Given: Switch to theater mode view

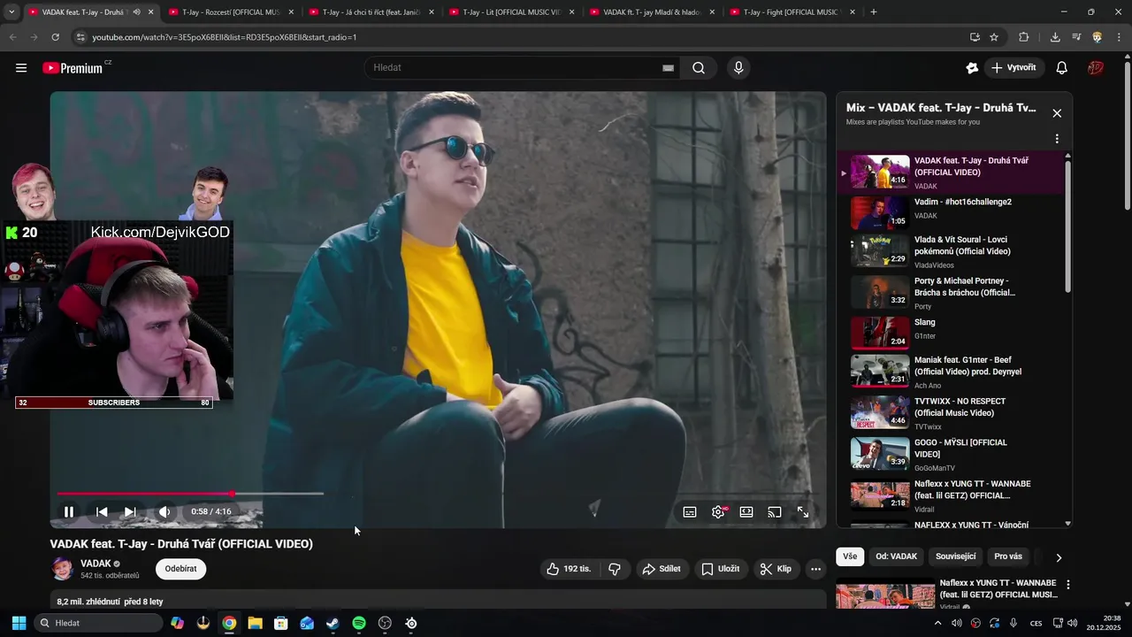Looking at the screenshot, I should [746, 511].
